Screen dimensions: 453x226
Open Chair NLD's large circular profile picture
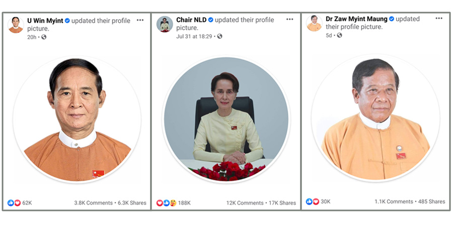[226, 119]
